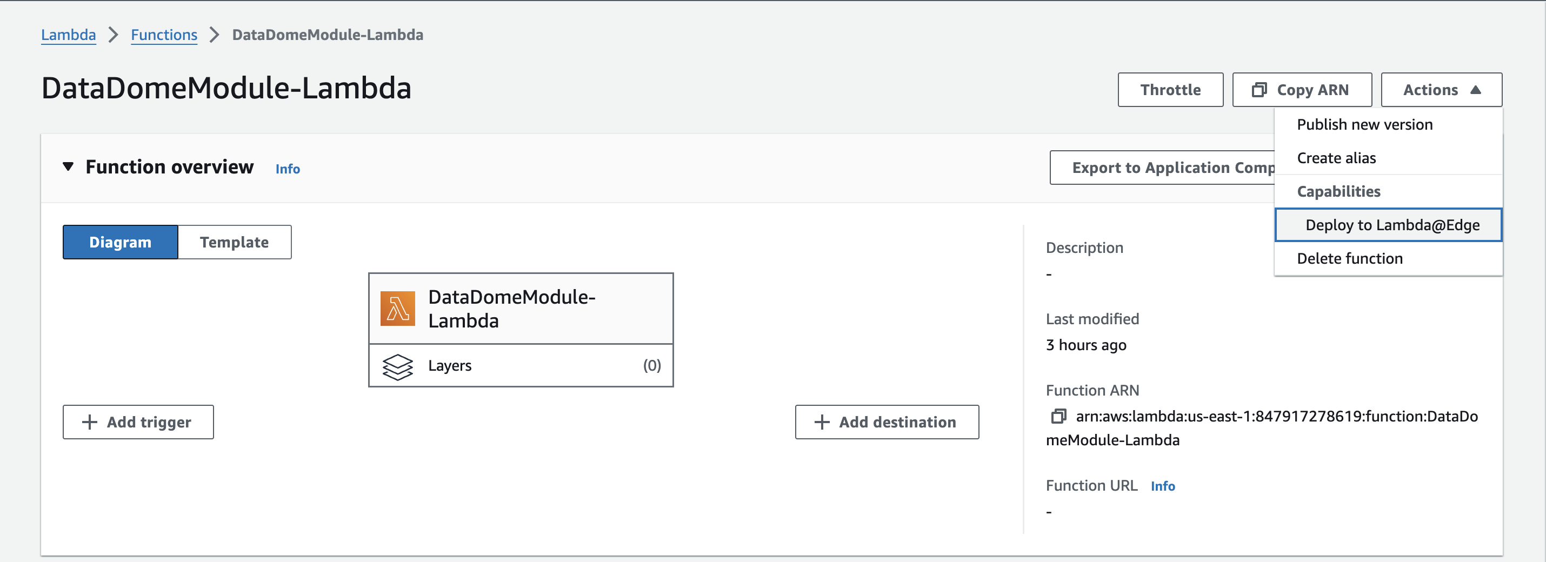Click the Function URL label
This screenshot has width=1546, height=562.
pos(1092,485)
